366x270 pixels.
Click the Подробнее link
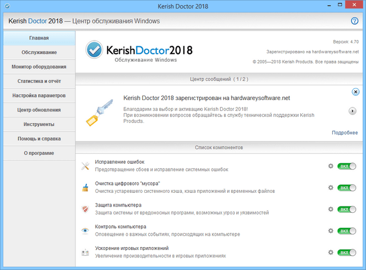click(x=344, y=133)
